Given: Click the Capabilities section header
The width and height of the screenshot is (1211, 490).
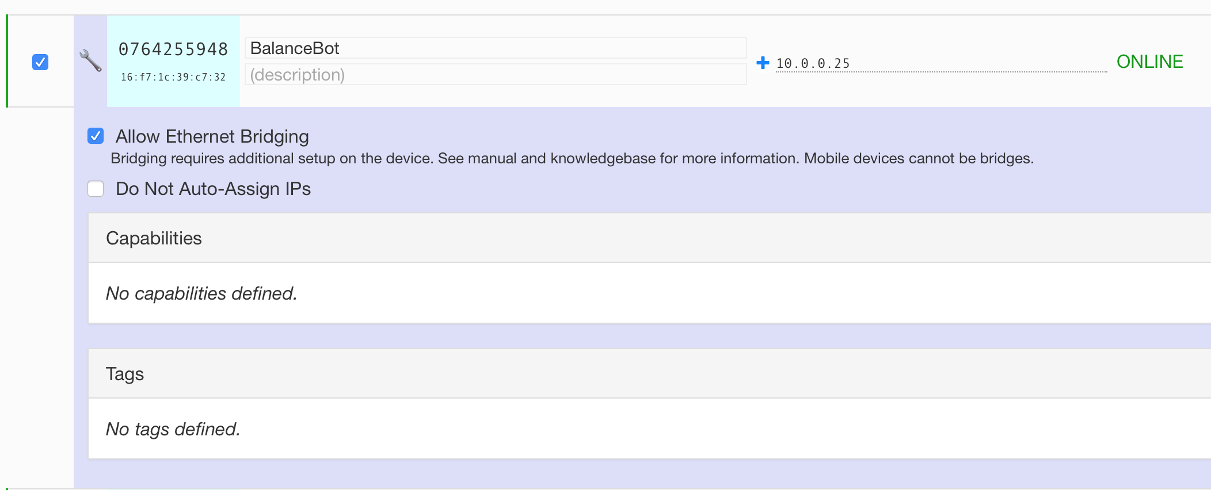Looking at the screenshot, I should (x=649, y=238).
